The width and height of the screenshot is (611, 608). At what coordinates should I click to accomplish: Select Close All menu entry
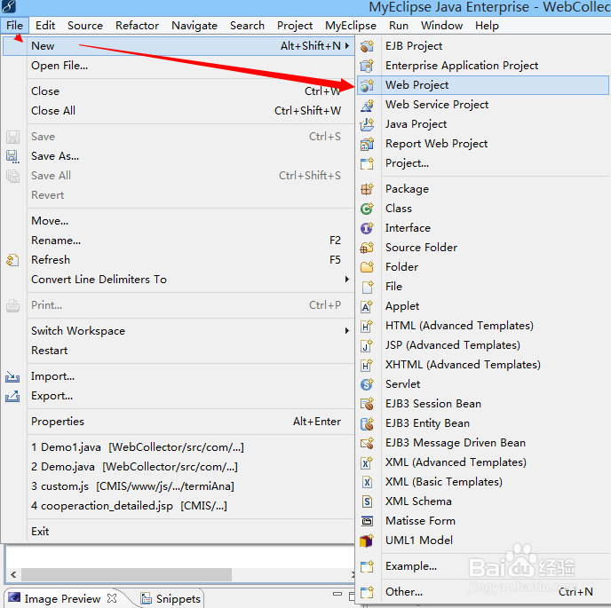click(x=179, y=111)
